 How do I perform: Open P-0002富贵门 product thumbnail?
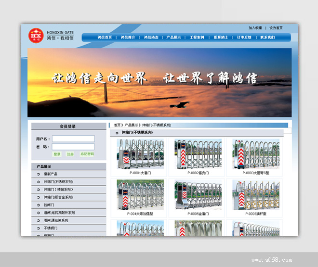[198, 154]
